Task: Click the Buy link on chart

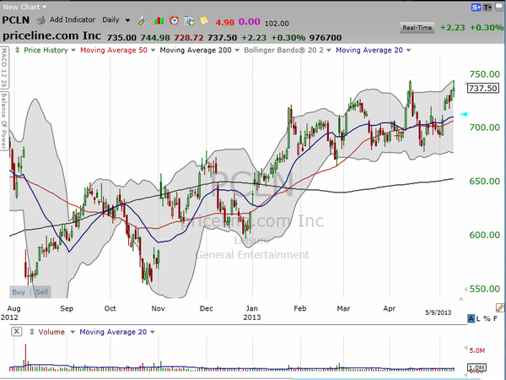Action: (19, 292)
